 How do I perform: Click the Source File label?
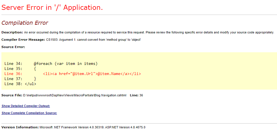coord(12,95)
